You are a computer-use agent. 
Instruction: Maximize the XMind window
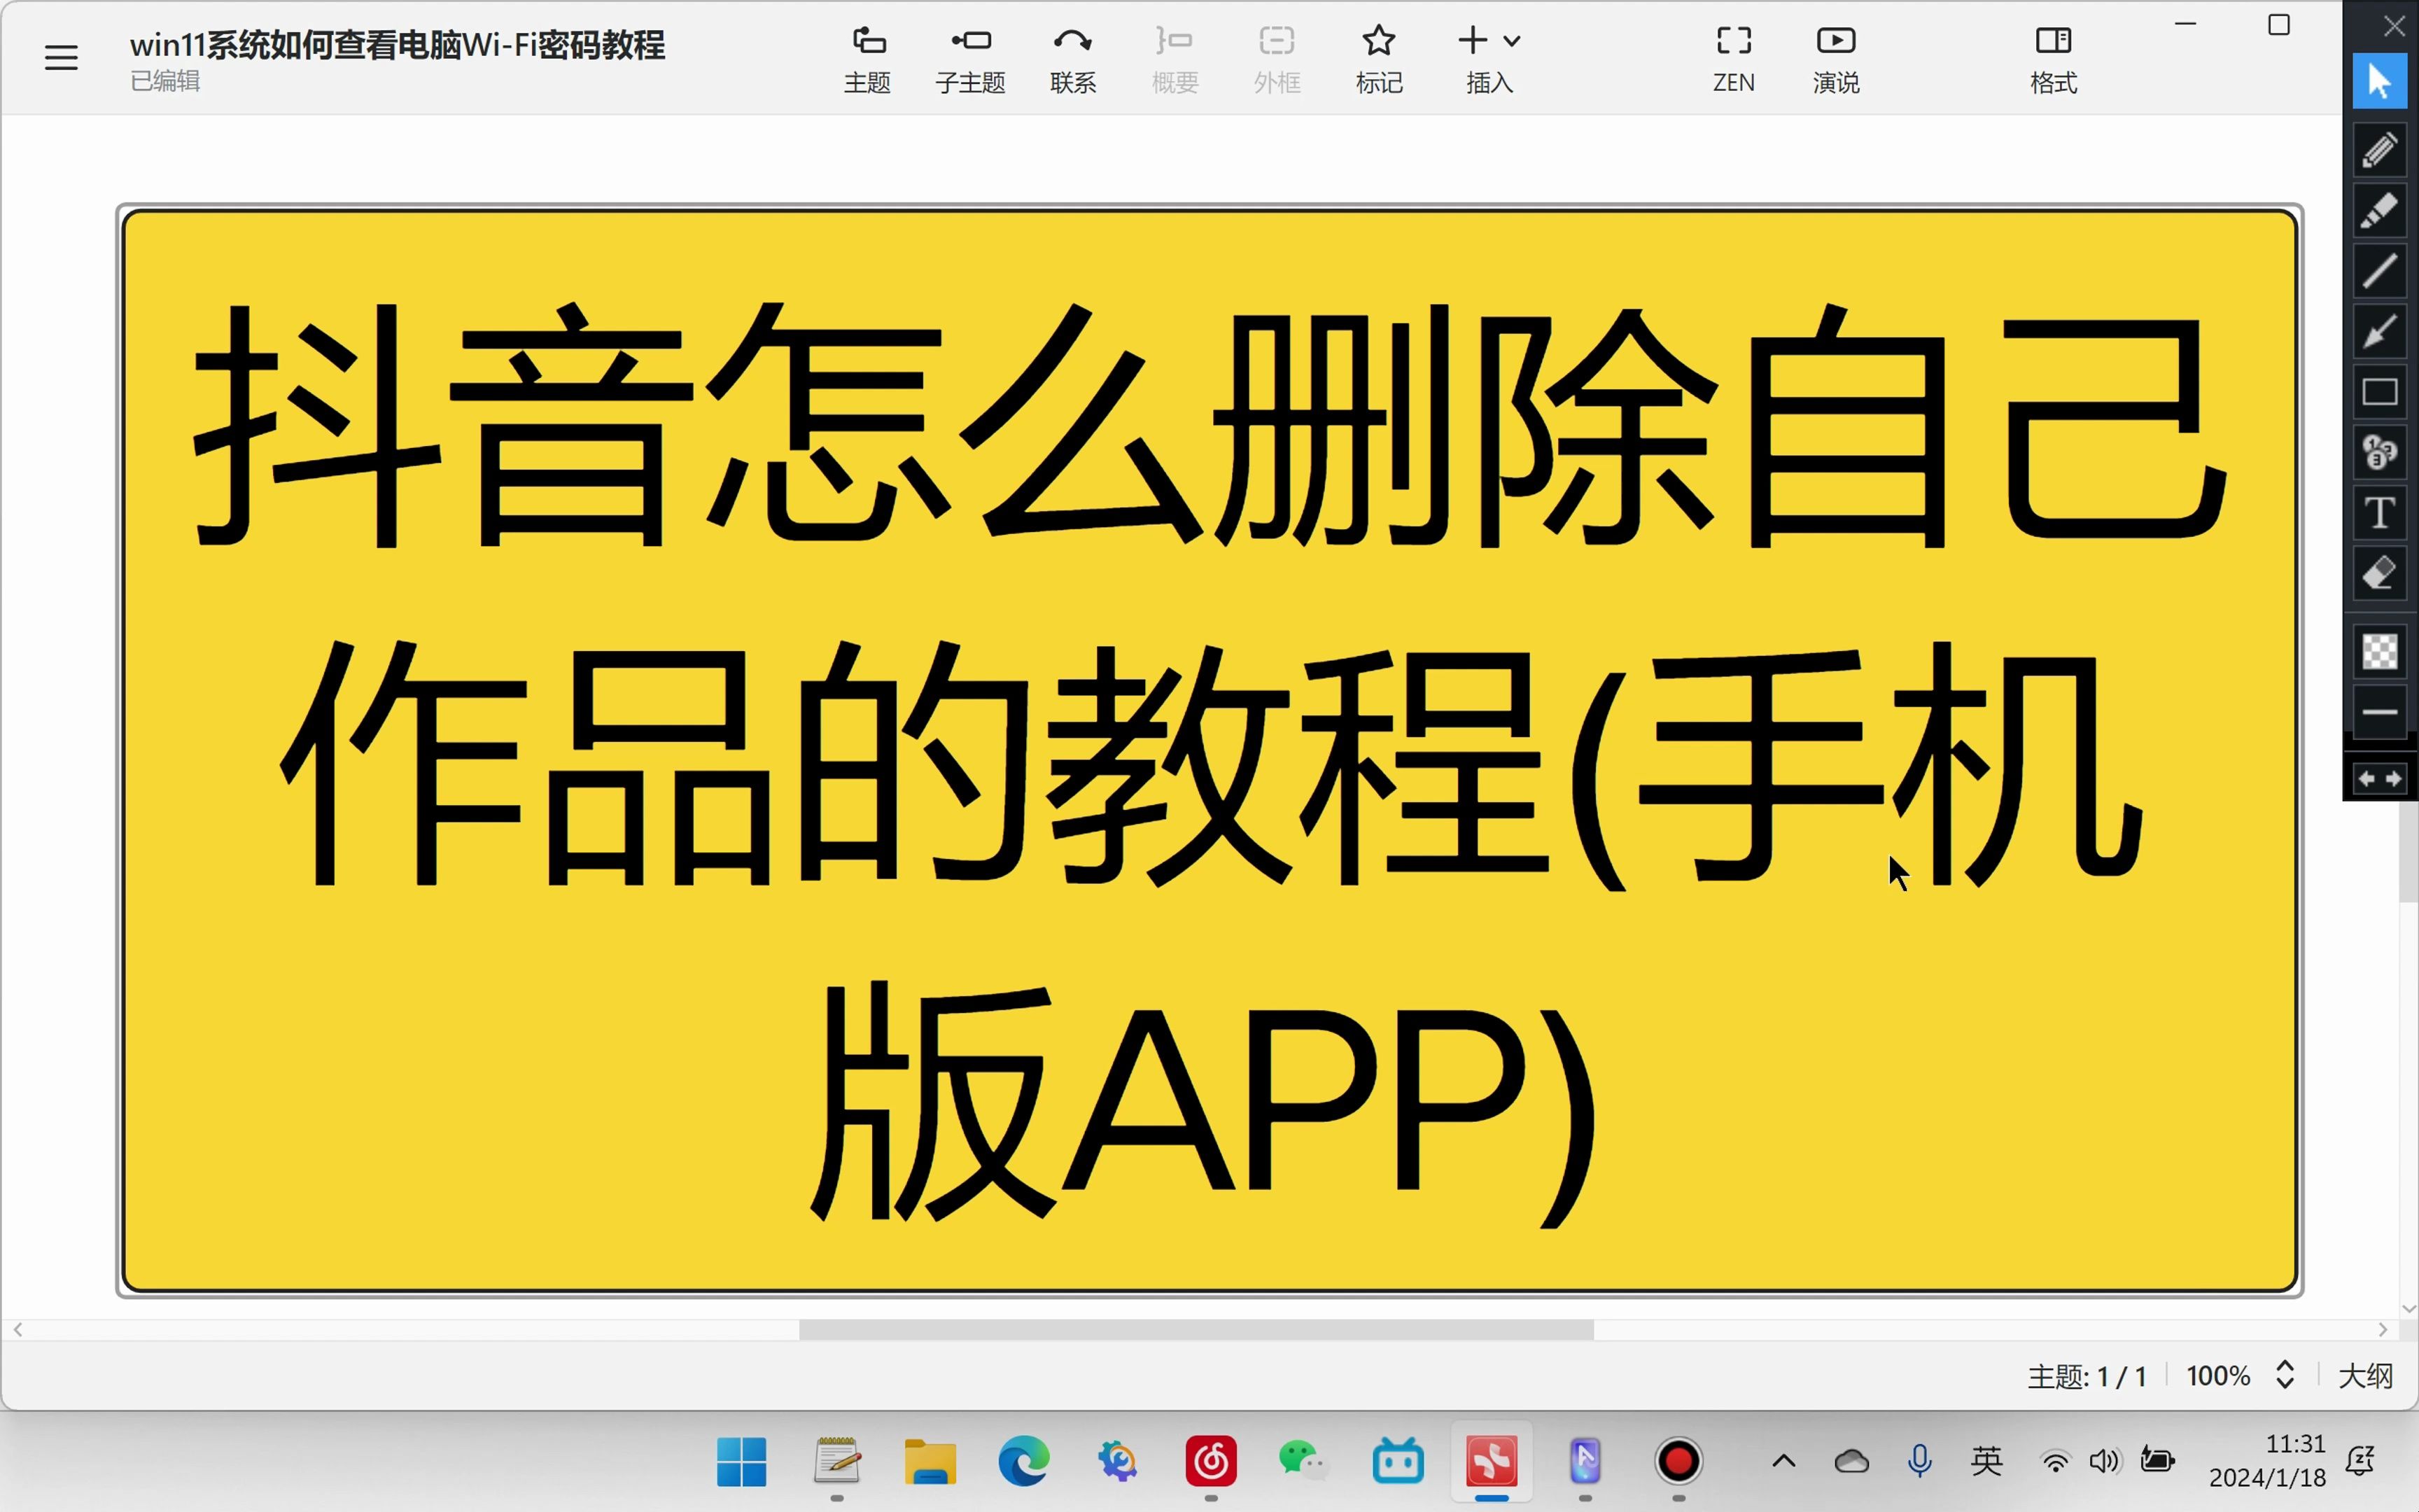tap(2279, 24)
